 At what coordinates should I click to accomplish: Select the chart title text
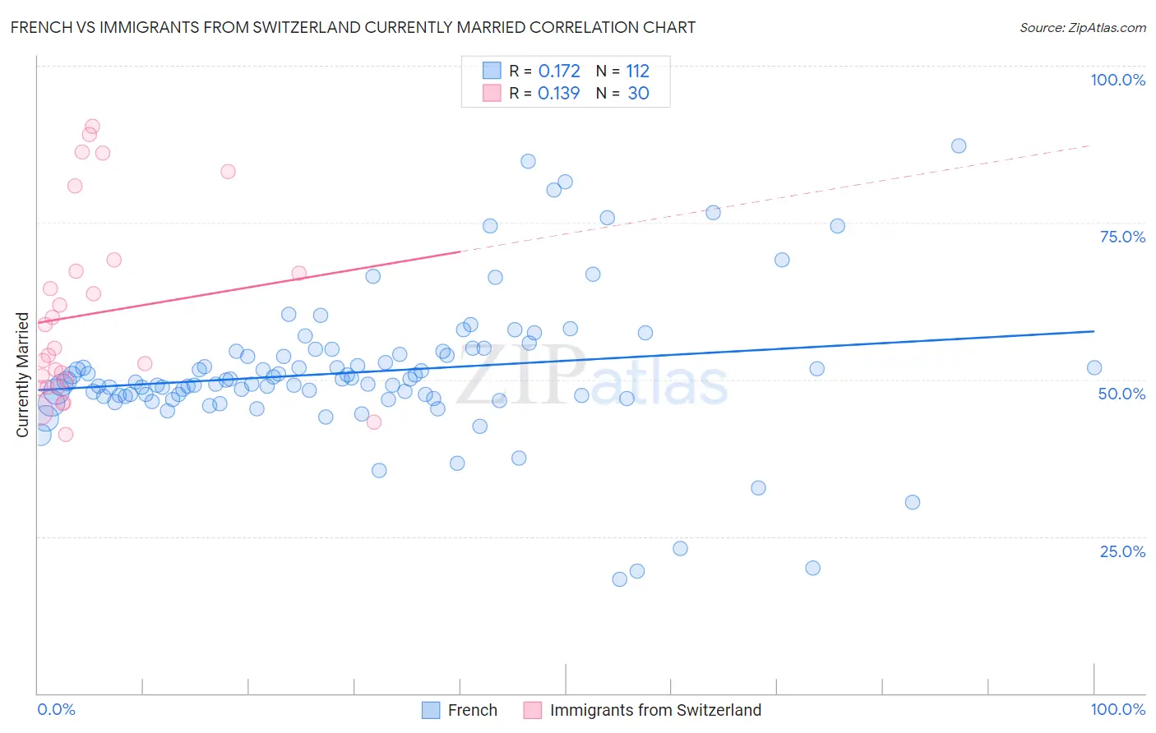pos(353,28)
